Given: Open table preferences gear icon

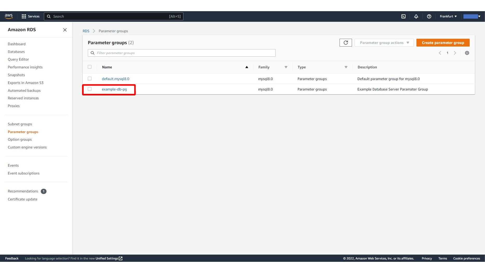Looking at the screenshot, I should point(467,53).
